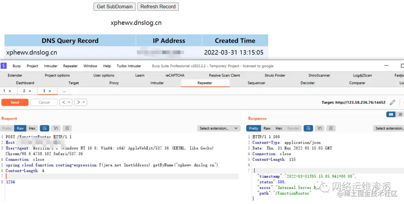Screen dimensions: 404x204
Task: Click the Cancel button in Repeater
Action: [44, 102]
